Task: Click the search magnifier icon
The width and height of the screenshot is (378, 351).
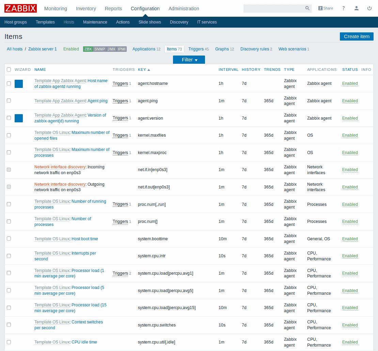Action: pos(307,9)
